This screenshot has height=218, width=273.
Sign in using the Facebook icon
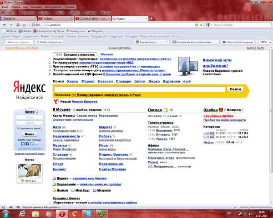tap(27, 144)
